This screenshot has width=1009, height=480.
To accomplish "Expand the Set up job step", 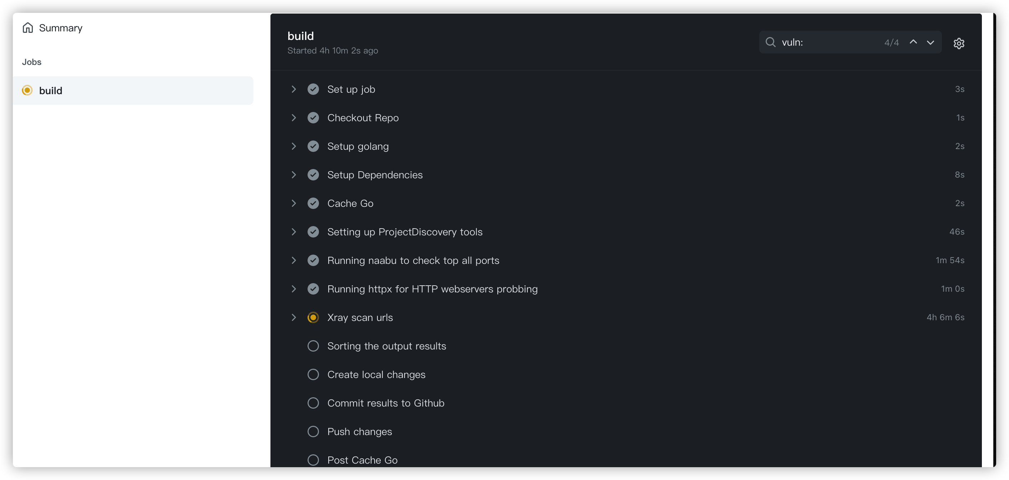I will pyautogui.click(x=294, y=89).
